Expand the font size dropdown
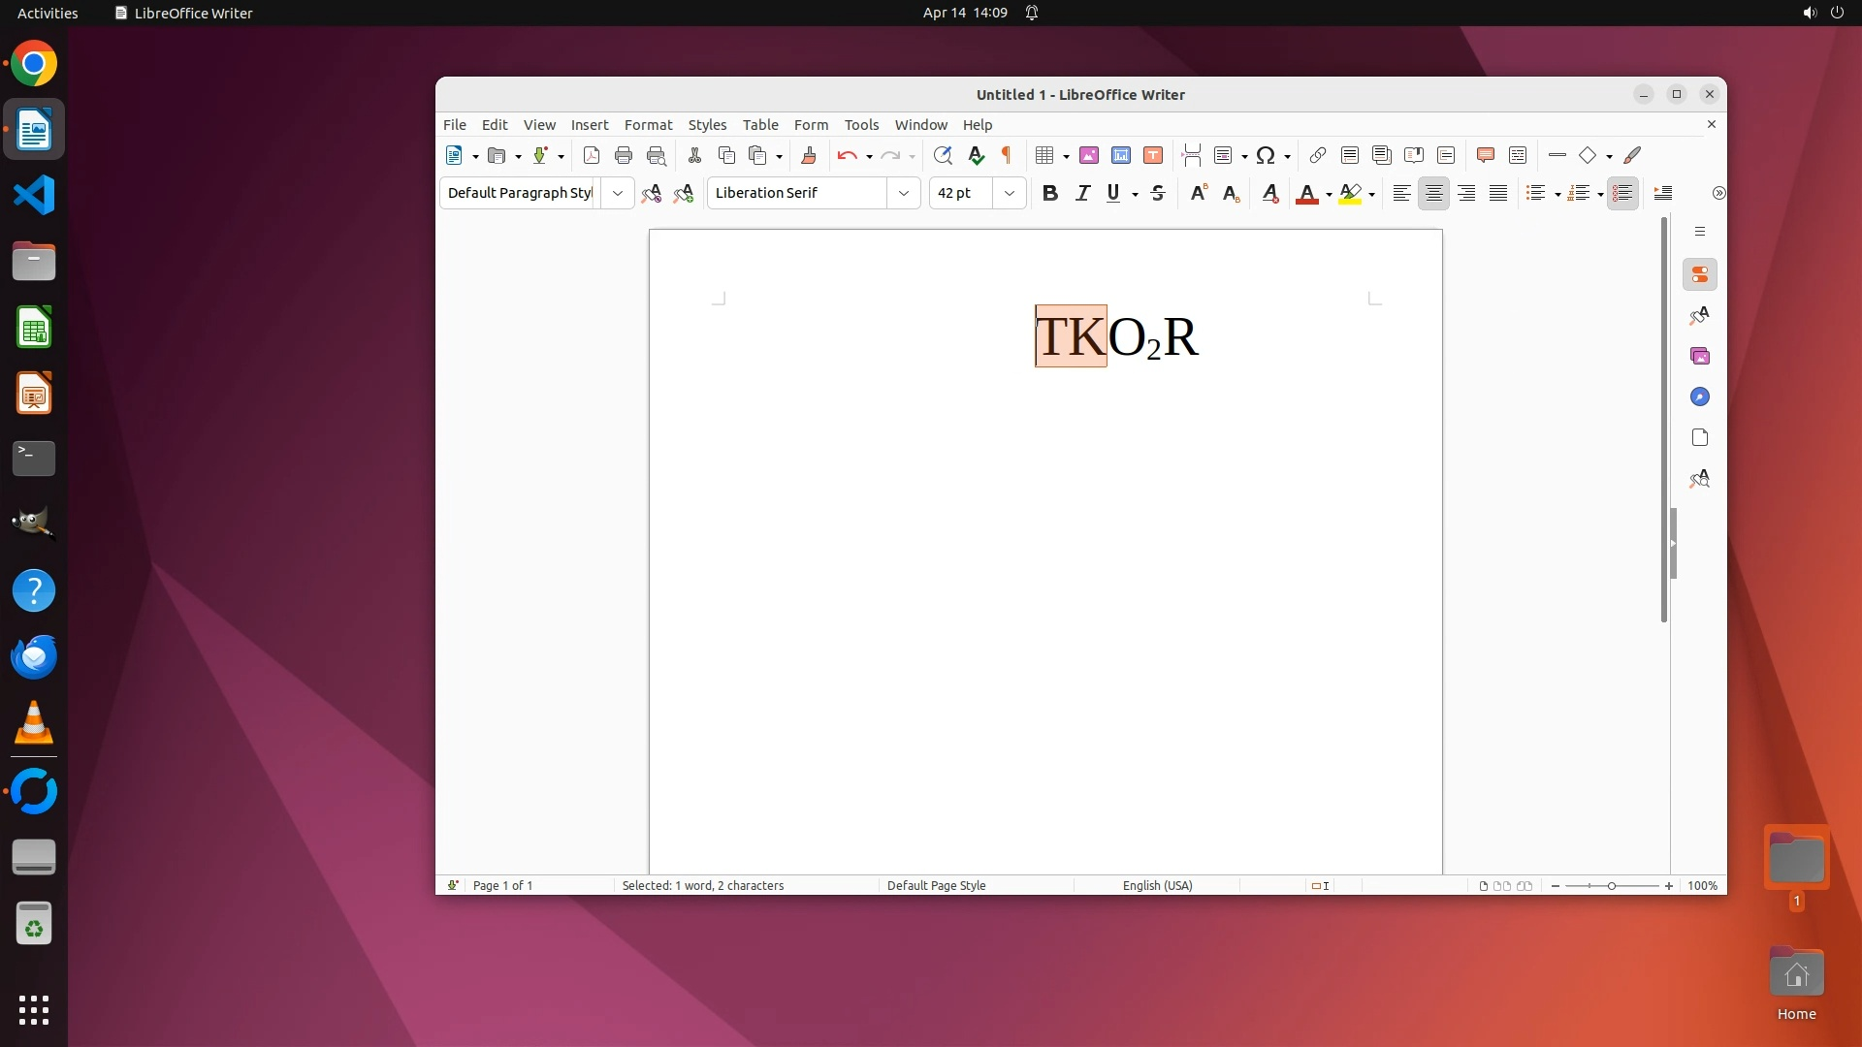The width and height of the screenshot is (1862, 1047). coord(1009,193)
